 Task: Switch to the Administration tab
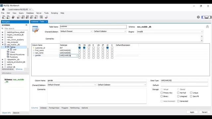[8, 69]
